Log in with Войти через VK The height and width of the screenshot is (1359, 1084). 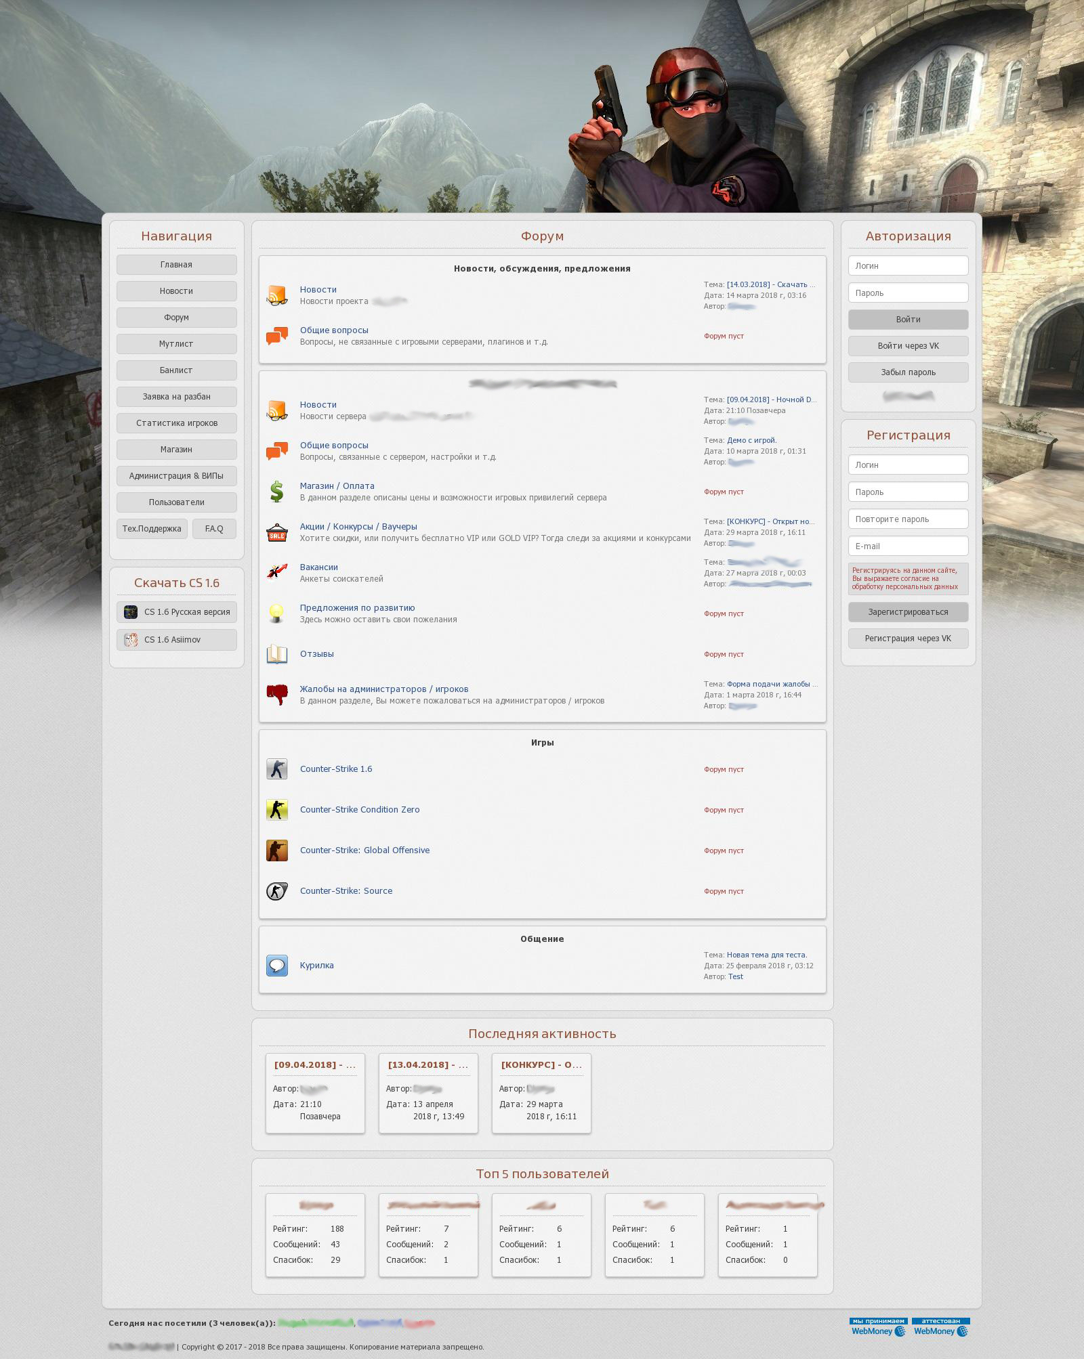(909, 346)
